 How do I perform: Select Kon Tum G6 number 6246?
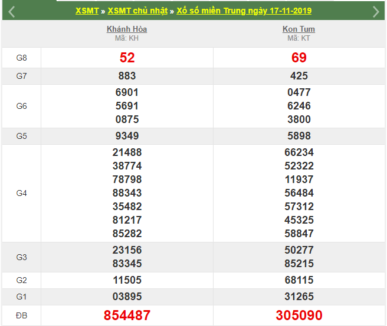tap(299, 106)
